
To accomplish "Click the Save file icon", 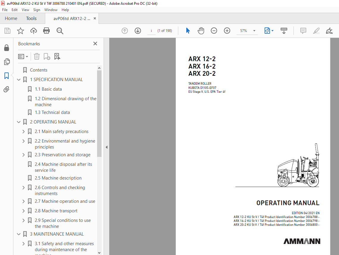I will coord(7,31).
